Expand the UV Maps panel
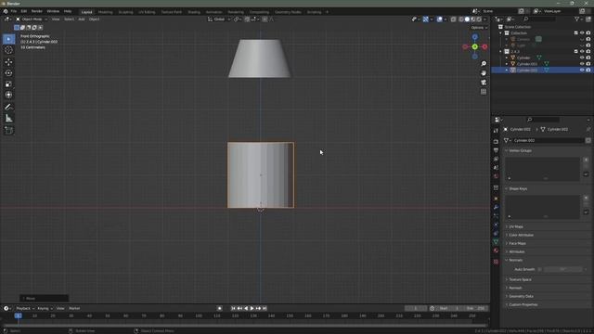The height and width of the screenshot is (334, 594). pos(516,226)
